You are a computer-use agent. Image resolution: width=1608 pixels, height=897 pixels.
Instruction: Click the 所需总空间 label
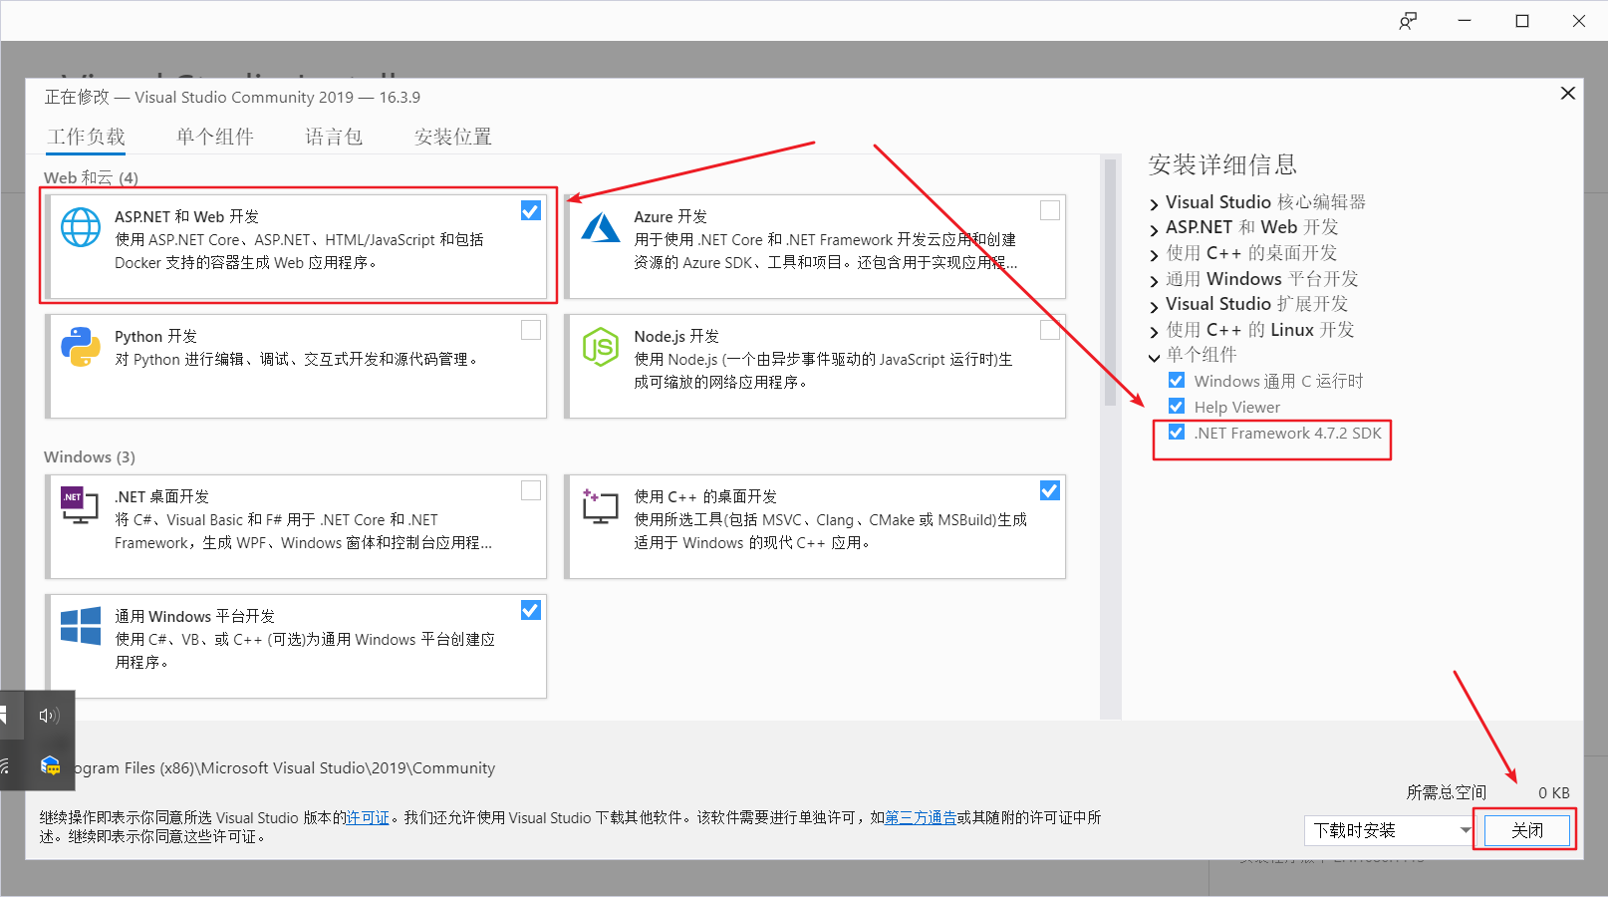click(1446, 792)
